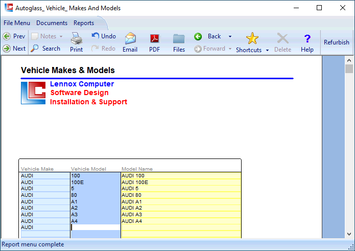Click the Shortcuts star icon

point(252,38)
